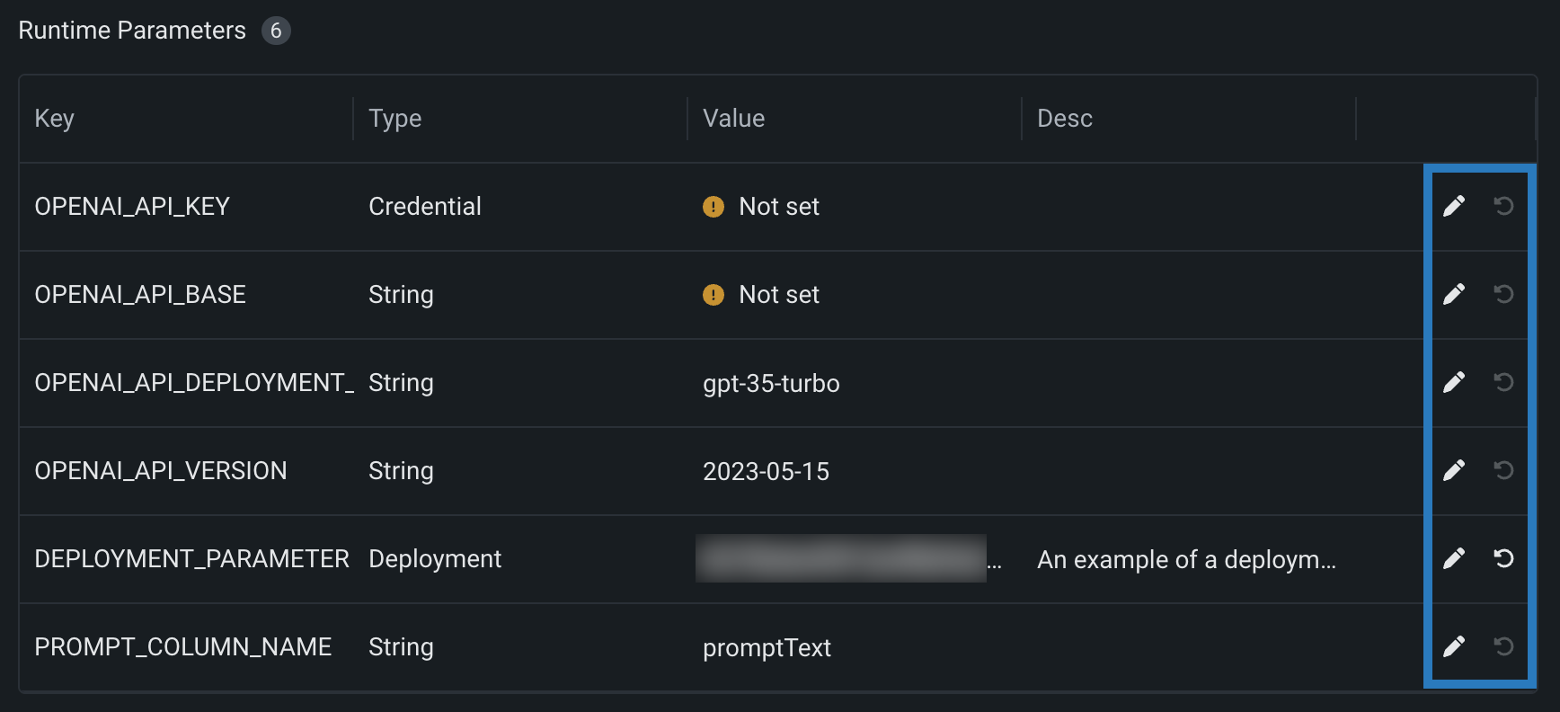This screenshot has height=712, width=1560.
Task: Reset the PROMPT_COLUMN_NAME row
Action: click(1503, 647)
